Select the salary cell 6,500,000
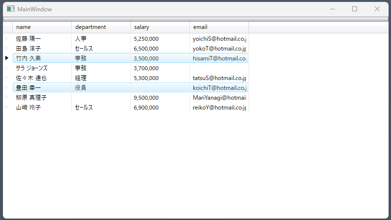The height and width of the screenshot is (220, 391). click(x=160, y=48)
